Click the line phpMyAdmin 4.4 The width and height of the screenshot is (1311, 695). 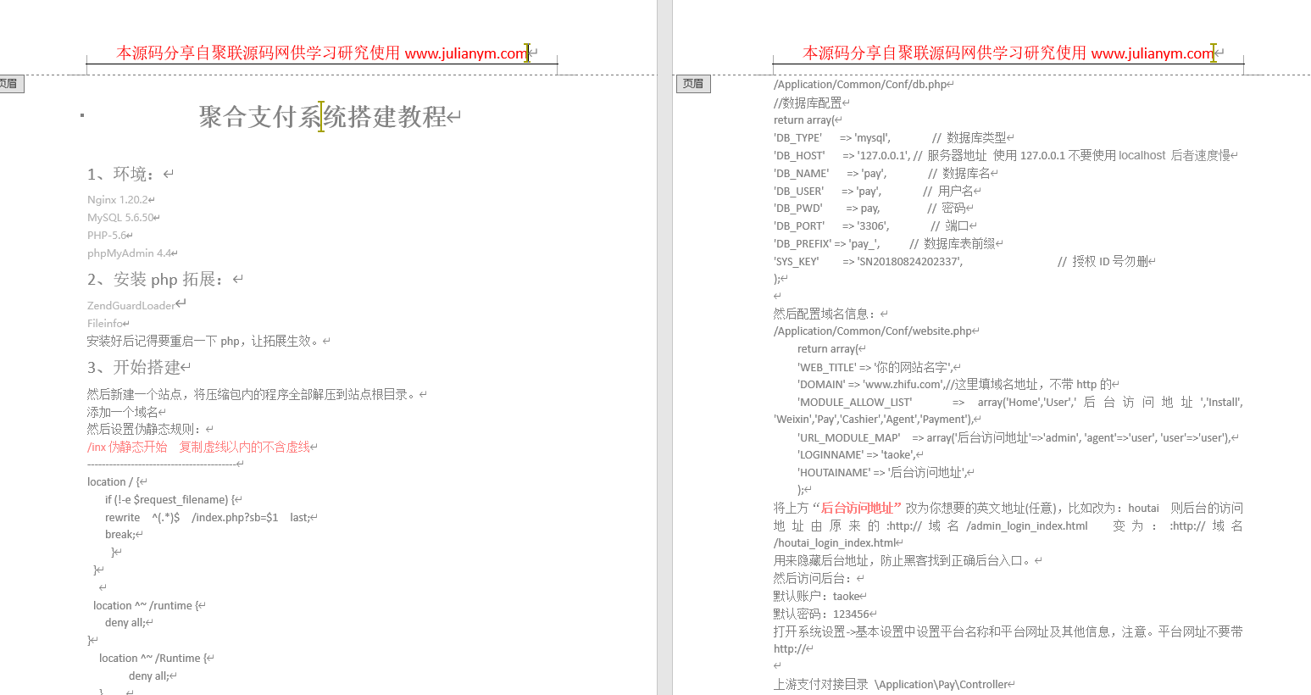[x=130, y=253]
